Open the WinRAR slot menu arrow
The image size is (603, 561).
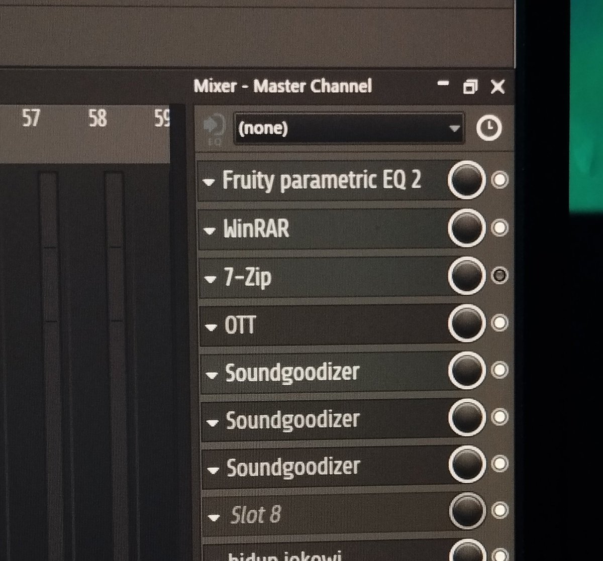[210, 231]
